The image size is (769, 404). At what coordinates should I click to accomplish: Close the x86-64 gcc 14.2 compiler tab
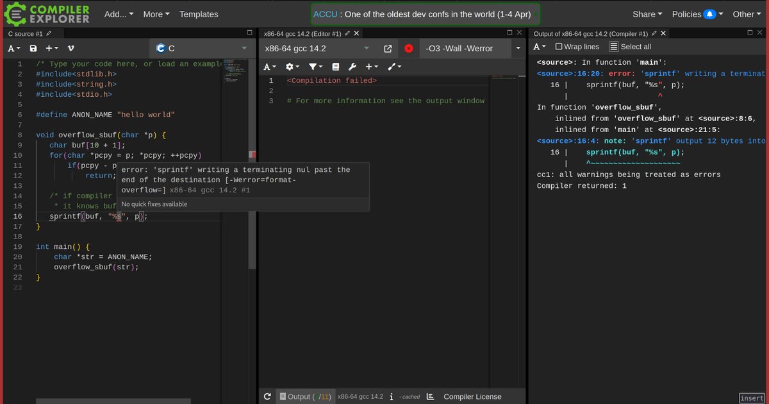pyautogui.click(x=357, y=33)
